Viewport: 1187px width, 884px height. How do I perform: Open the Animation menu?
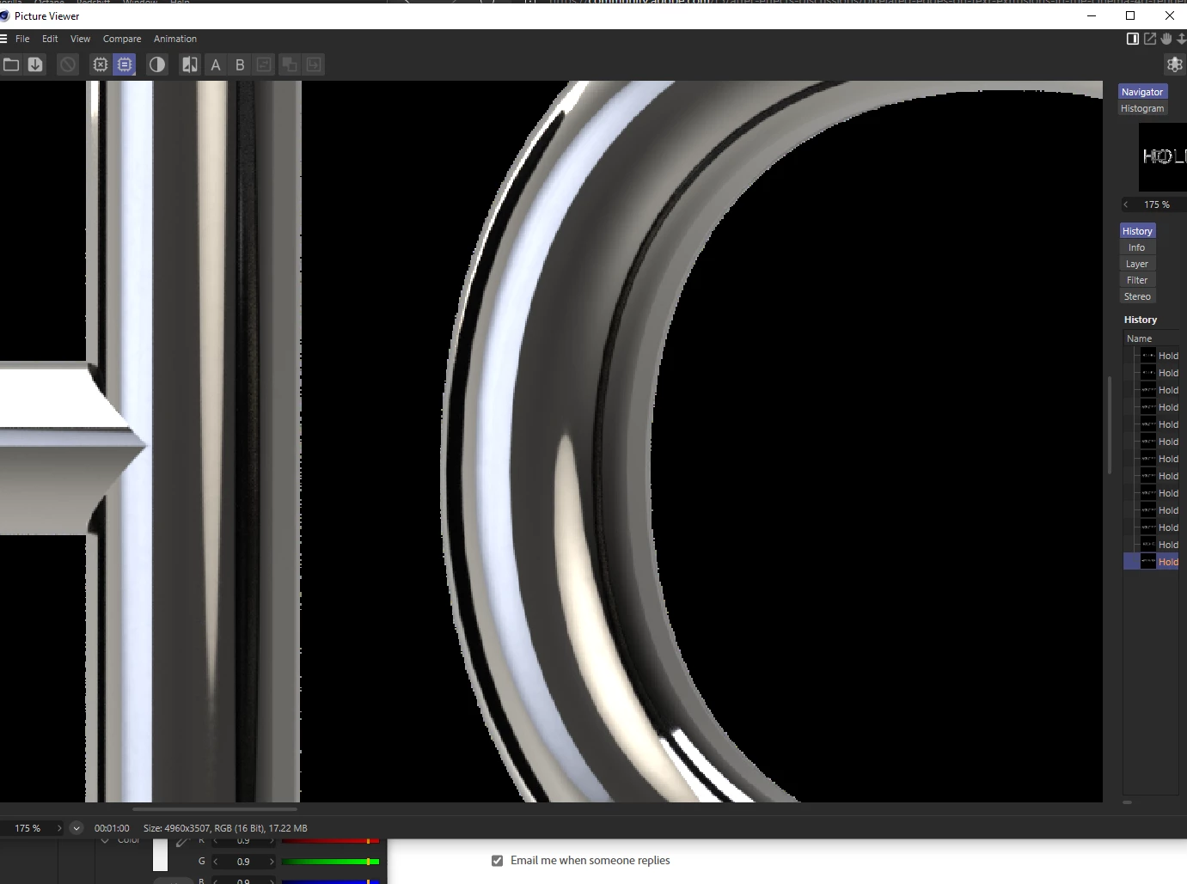point(175,39)
